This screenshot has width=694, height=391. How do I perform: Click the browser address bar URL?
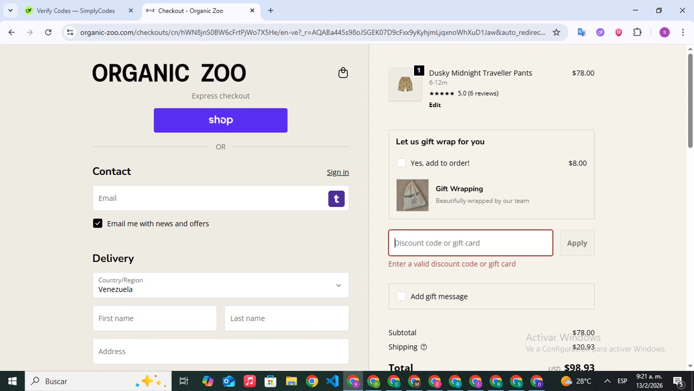pos(313,32)
